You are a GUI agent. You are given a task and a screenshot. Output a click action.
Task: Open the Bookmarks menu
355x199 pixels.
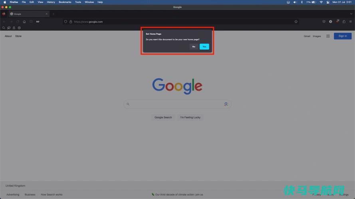[x=65, y=2]
